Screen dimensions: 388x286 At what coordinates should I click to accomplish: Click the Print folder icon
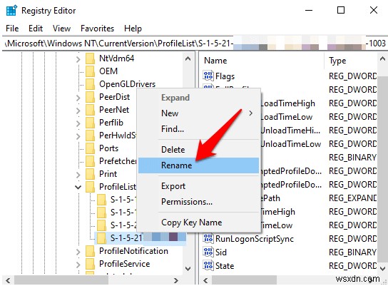click(x=90, y=174)
